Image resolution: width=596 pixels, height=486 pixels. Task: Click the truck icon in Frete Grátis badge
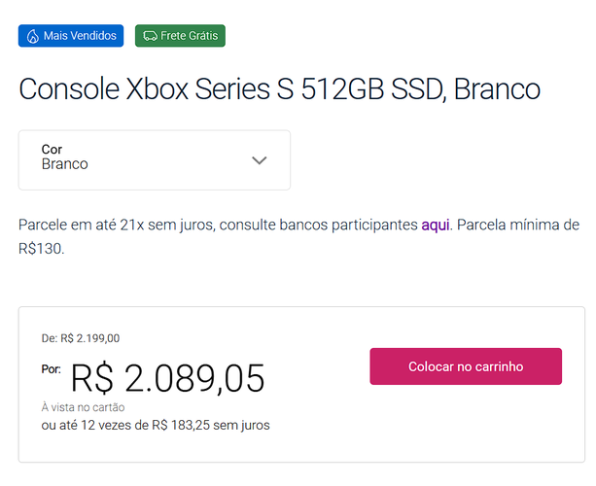tap(150, 37)
